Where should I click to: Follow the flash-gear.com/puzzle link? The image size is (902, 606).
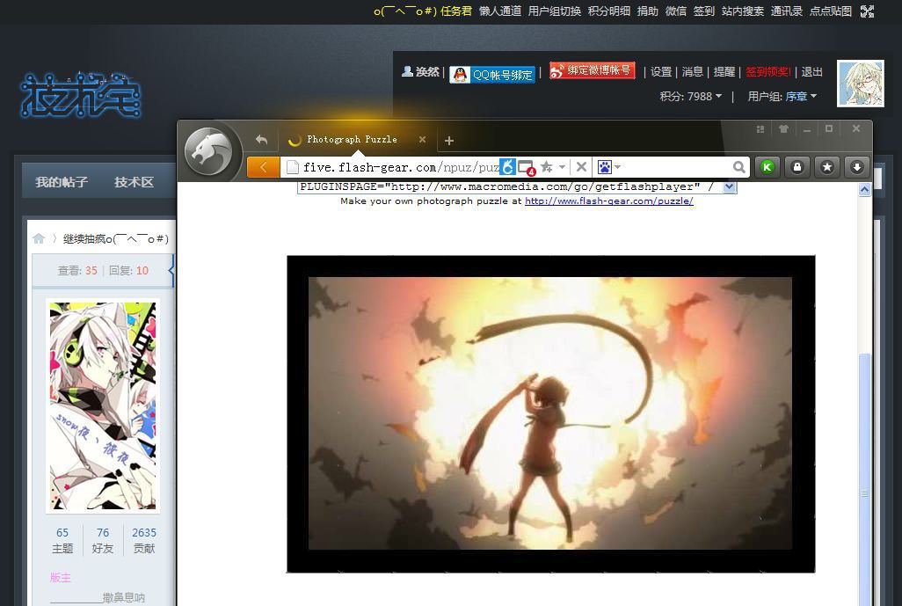click(608, 201)
